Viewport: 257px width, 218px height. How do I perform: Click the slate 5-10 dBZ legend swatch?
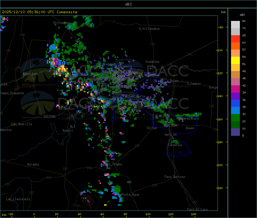click(235, 132)
